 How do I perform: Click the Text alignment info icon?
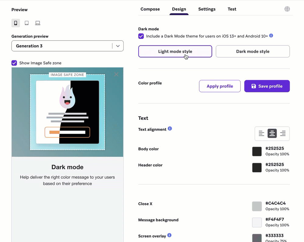click(170, 129)
